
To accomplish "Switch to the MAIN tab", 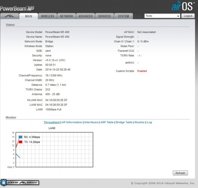I will [28, 16].
